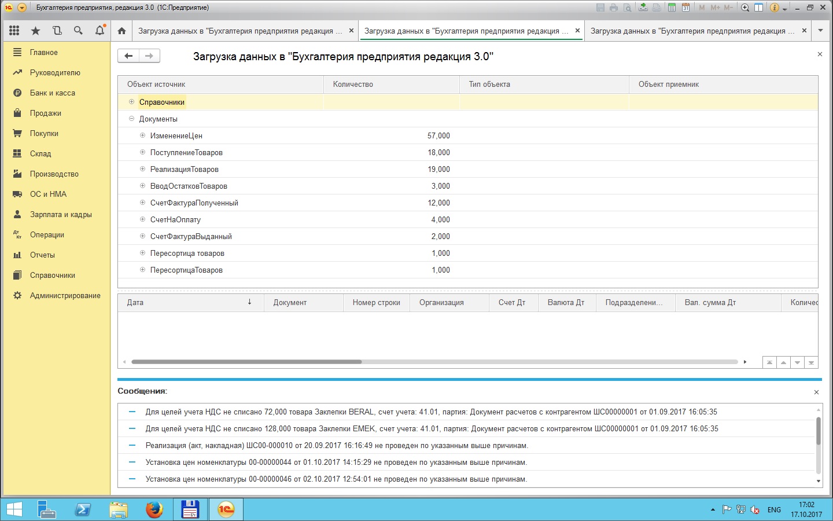The height and width of the screenshot is (521, 833).
Task: Click the Forward arrow navigation button
Action: [x=149, y=56]
